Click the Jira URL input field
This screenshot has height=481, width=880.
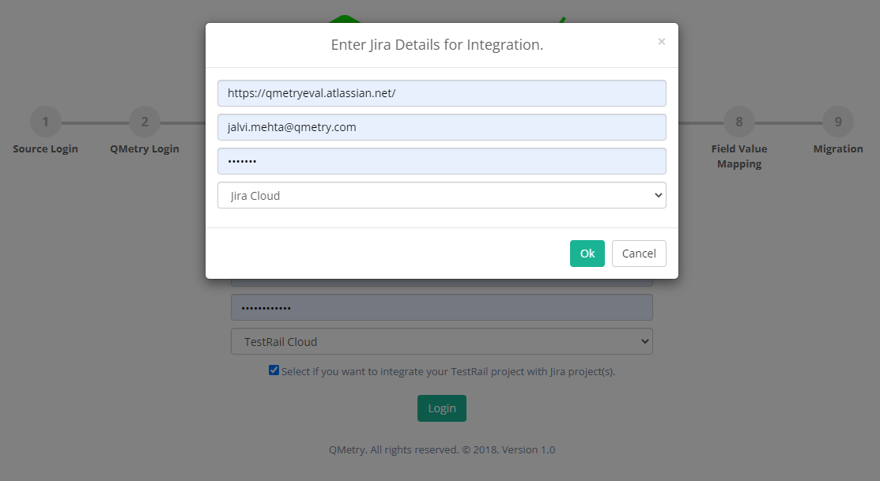point(442,93)
